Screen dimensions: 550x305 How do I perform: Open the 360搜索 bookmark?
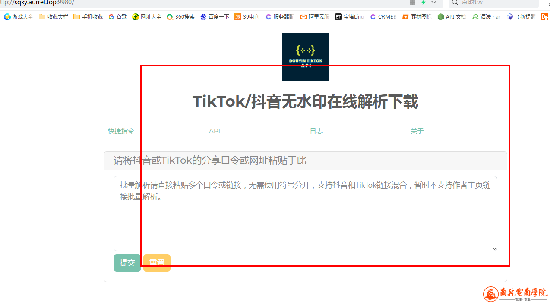pyautogui.click(x=180, y=17)
